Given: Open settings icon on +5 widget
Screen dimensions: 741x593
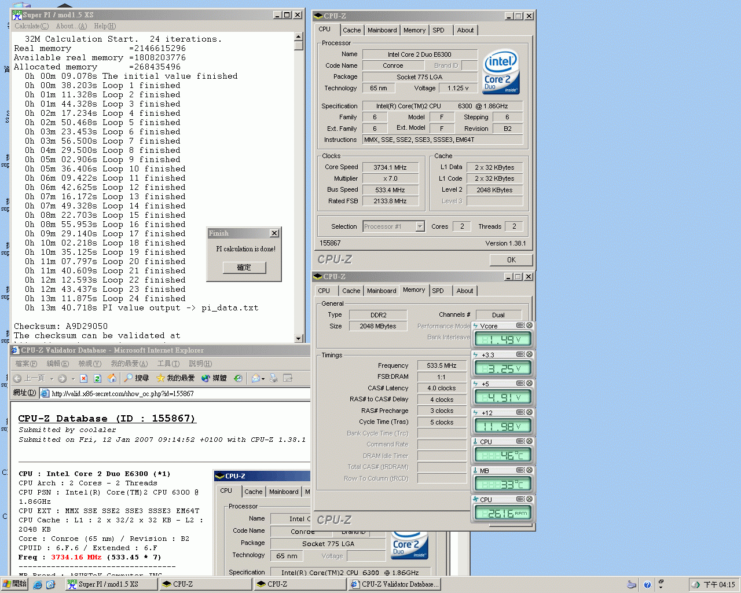Looking at the screenshot, I should (x=520, y=383).
